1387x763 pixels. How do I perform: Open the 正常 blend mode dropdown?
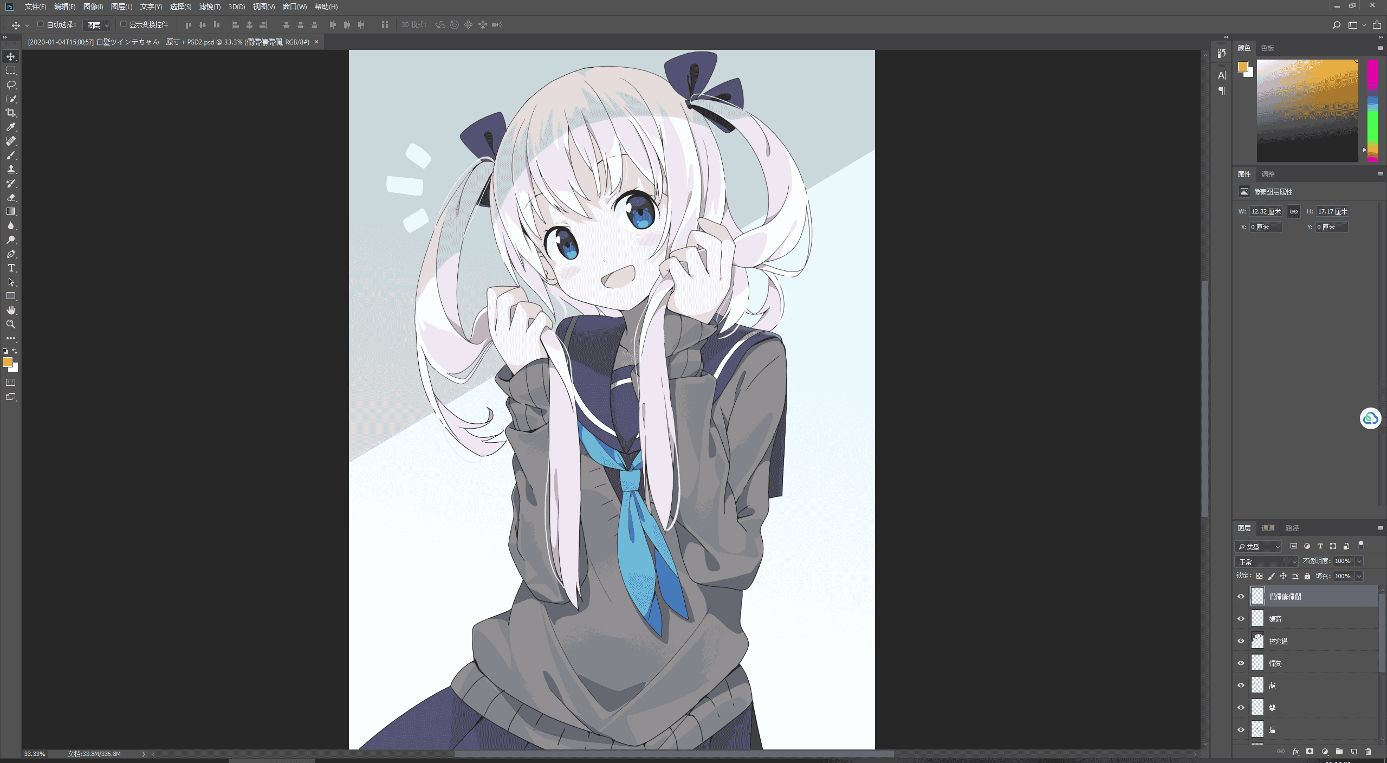point(1267,561)
